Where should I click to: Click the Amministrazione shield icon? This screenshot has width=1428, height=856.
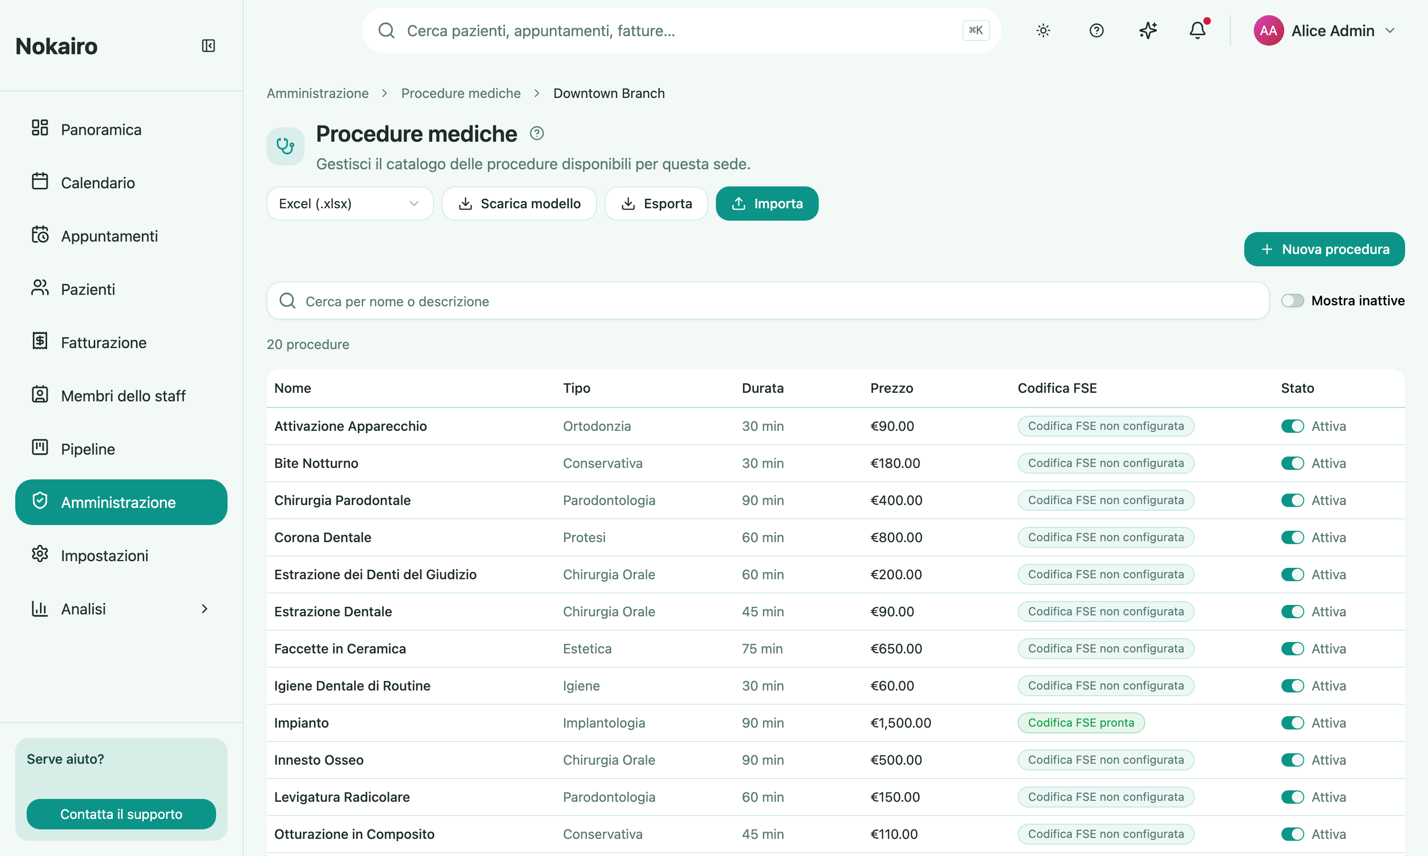[40, 501]
